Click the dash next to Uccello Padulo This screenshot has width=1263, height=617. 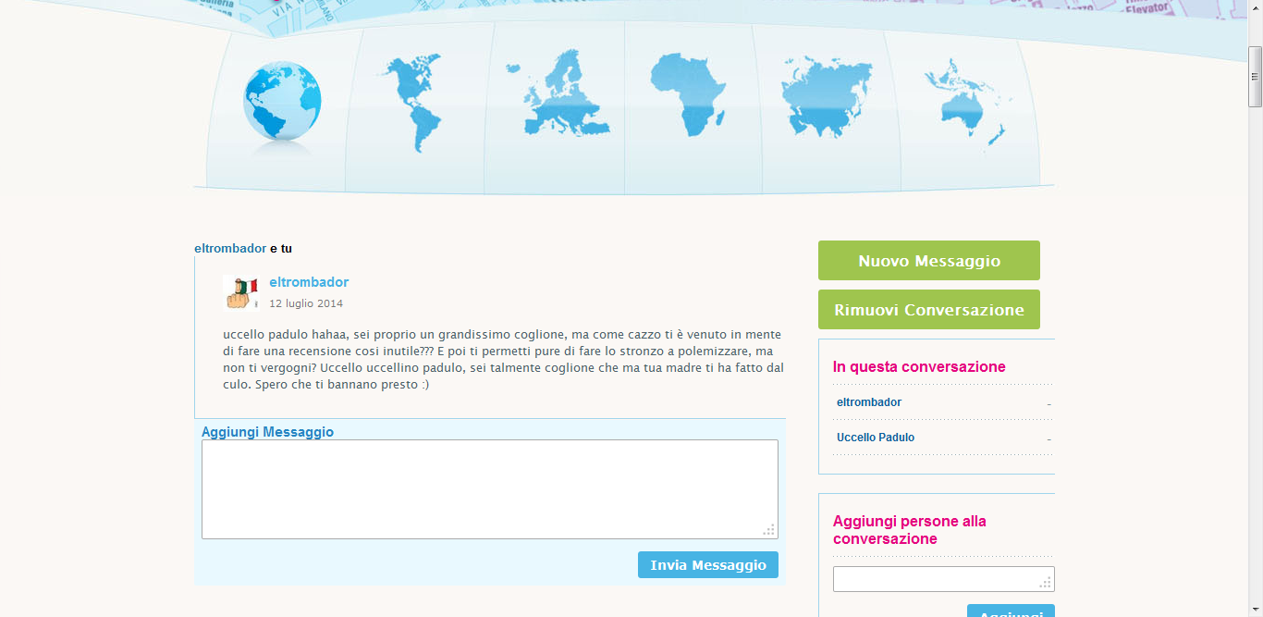click(1048, 439)
